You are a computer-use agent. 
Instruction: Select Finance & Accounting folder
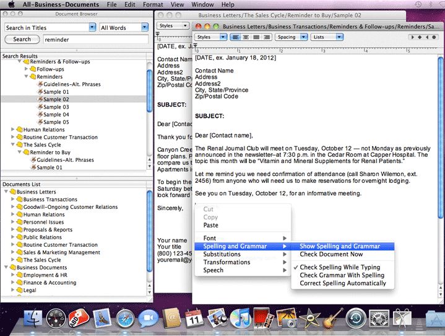[50, 283]
